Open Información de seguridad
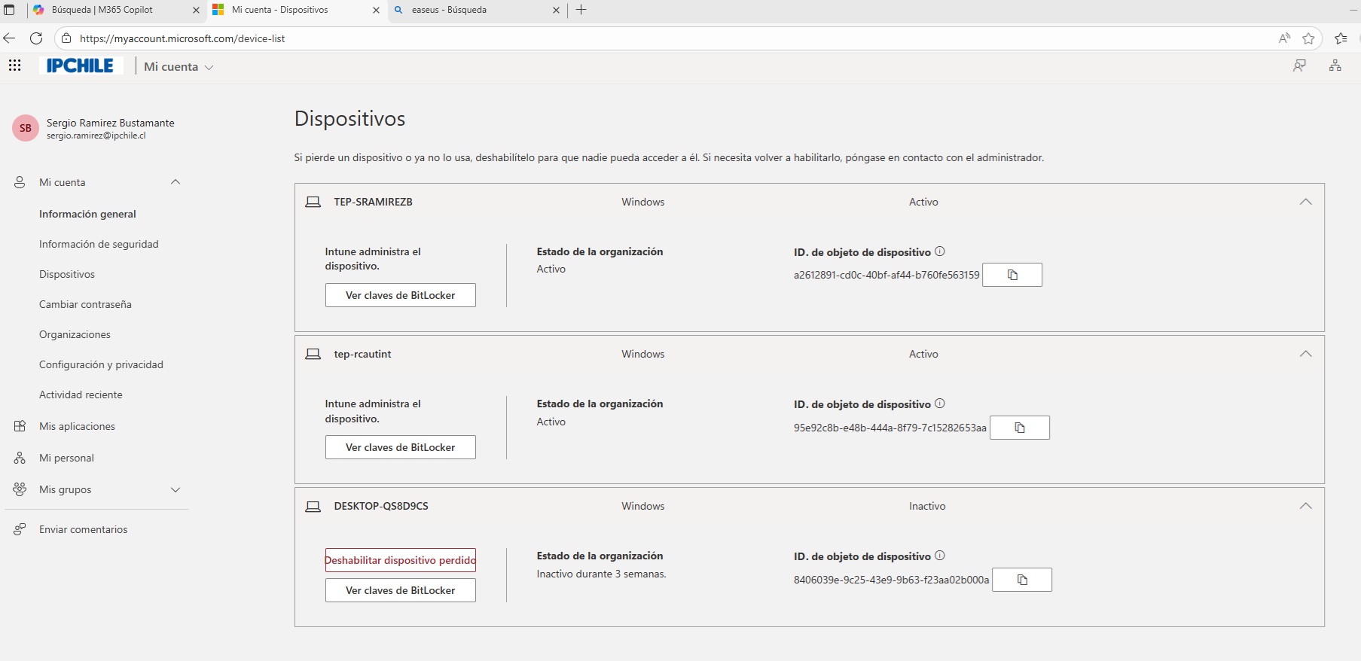1361x661 pixels. coord(99,244)
